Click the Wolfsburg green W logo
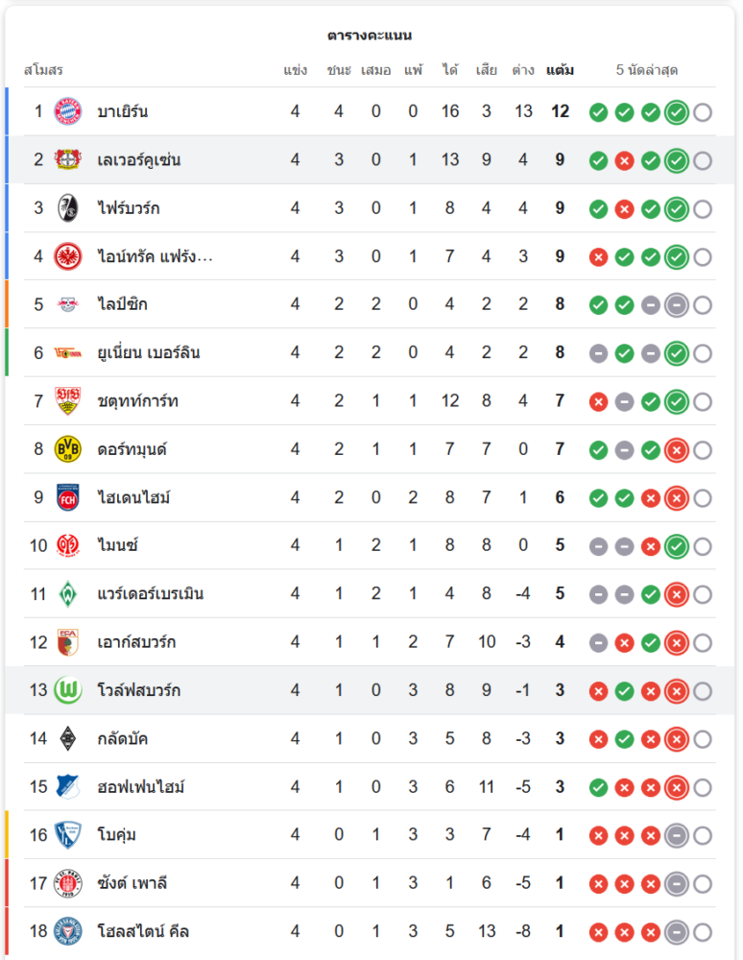 [x=68, y=690]
